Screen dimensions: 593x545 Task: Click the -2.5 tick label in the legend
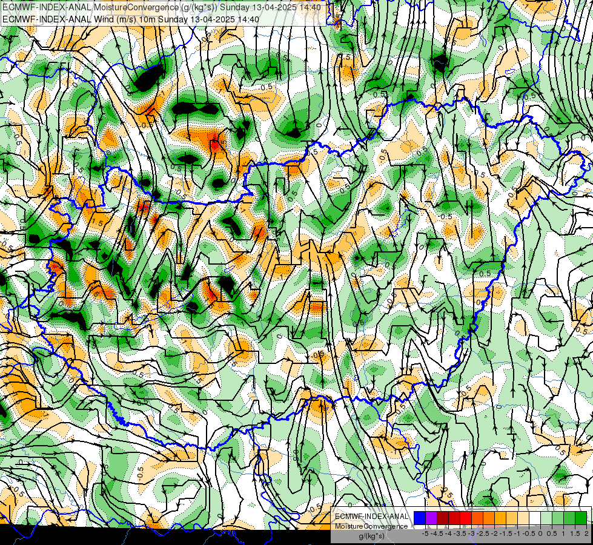pyautogui.click(x=483, y=533)
